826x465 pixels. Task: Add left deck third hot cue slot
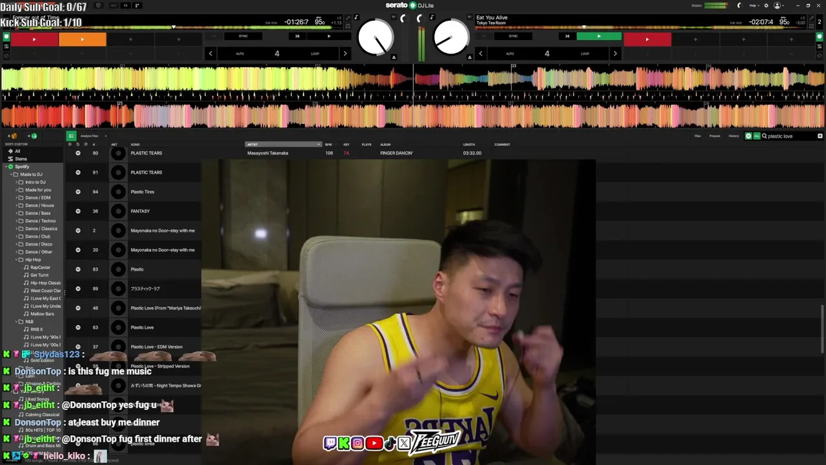130,39
